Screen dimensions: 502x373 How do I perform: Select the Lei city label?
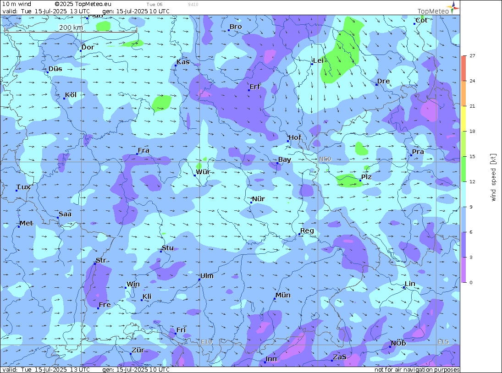coord(318,61)
